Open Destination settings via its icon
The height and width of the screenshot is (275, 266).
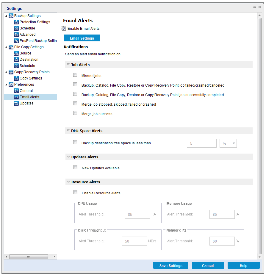pyautogui.click(x=16, y=59)
